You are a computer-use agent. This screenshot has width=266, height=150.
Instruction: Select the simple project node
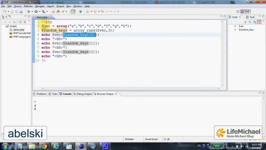pyautogui.click(x=13, y=26)
